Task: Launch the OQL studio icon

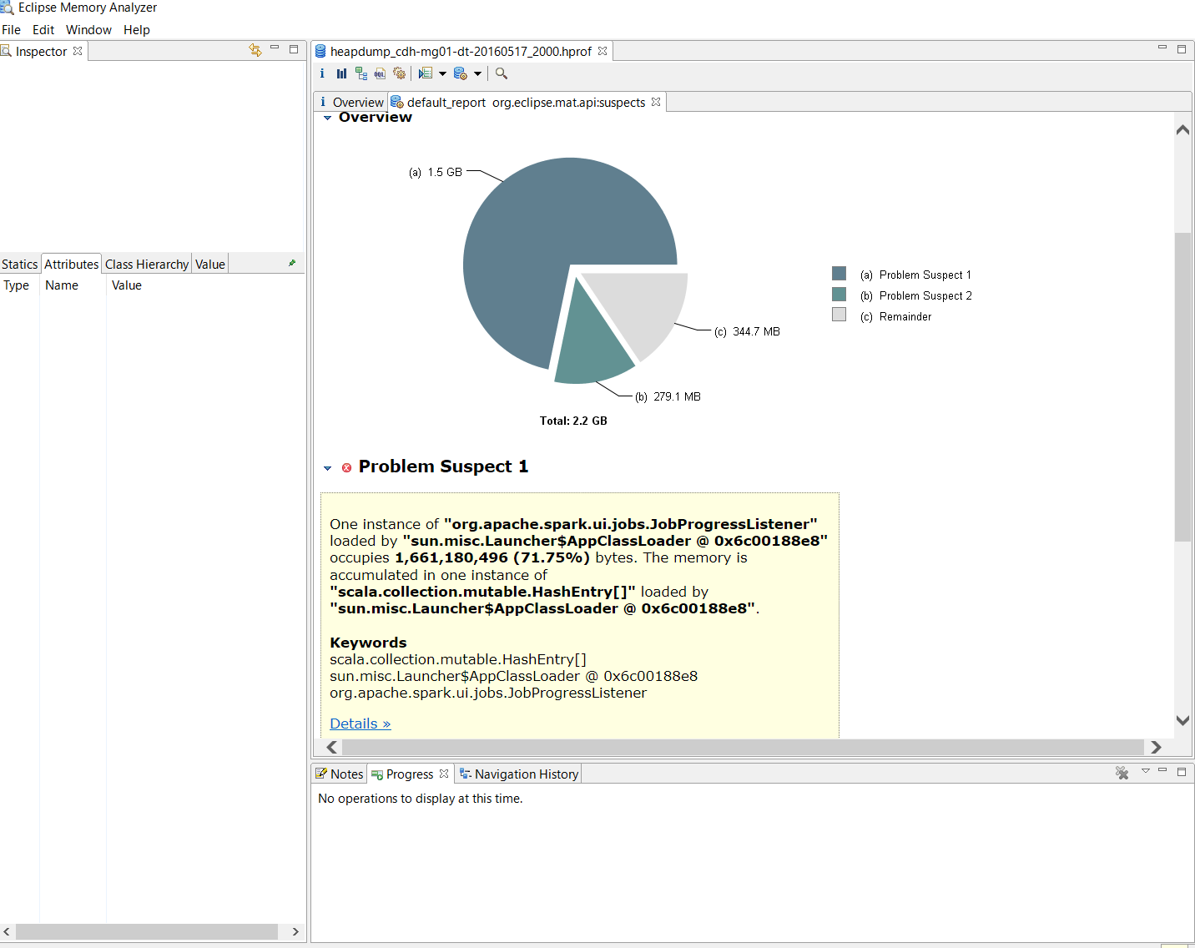Action: 380,73
